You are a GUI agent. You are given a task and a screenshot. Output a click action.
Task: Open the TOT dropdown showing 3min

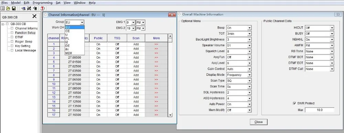click(249, 34)
